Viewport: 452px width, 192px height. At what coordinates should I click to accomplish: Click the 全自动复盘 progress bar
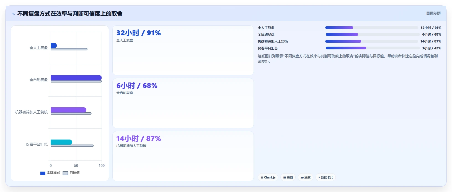pyautogui.click(x=373, y=34)
